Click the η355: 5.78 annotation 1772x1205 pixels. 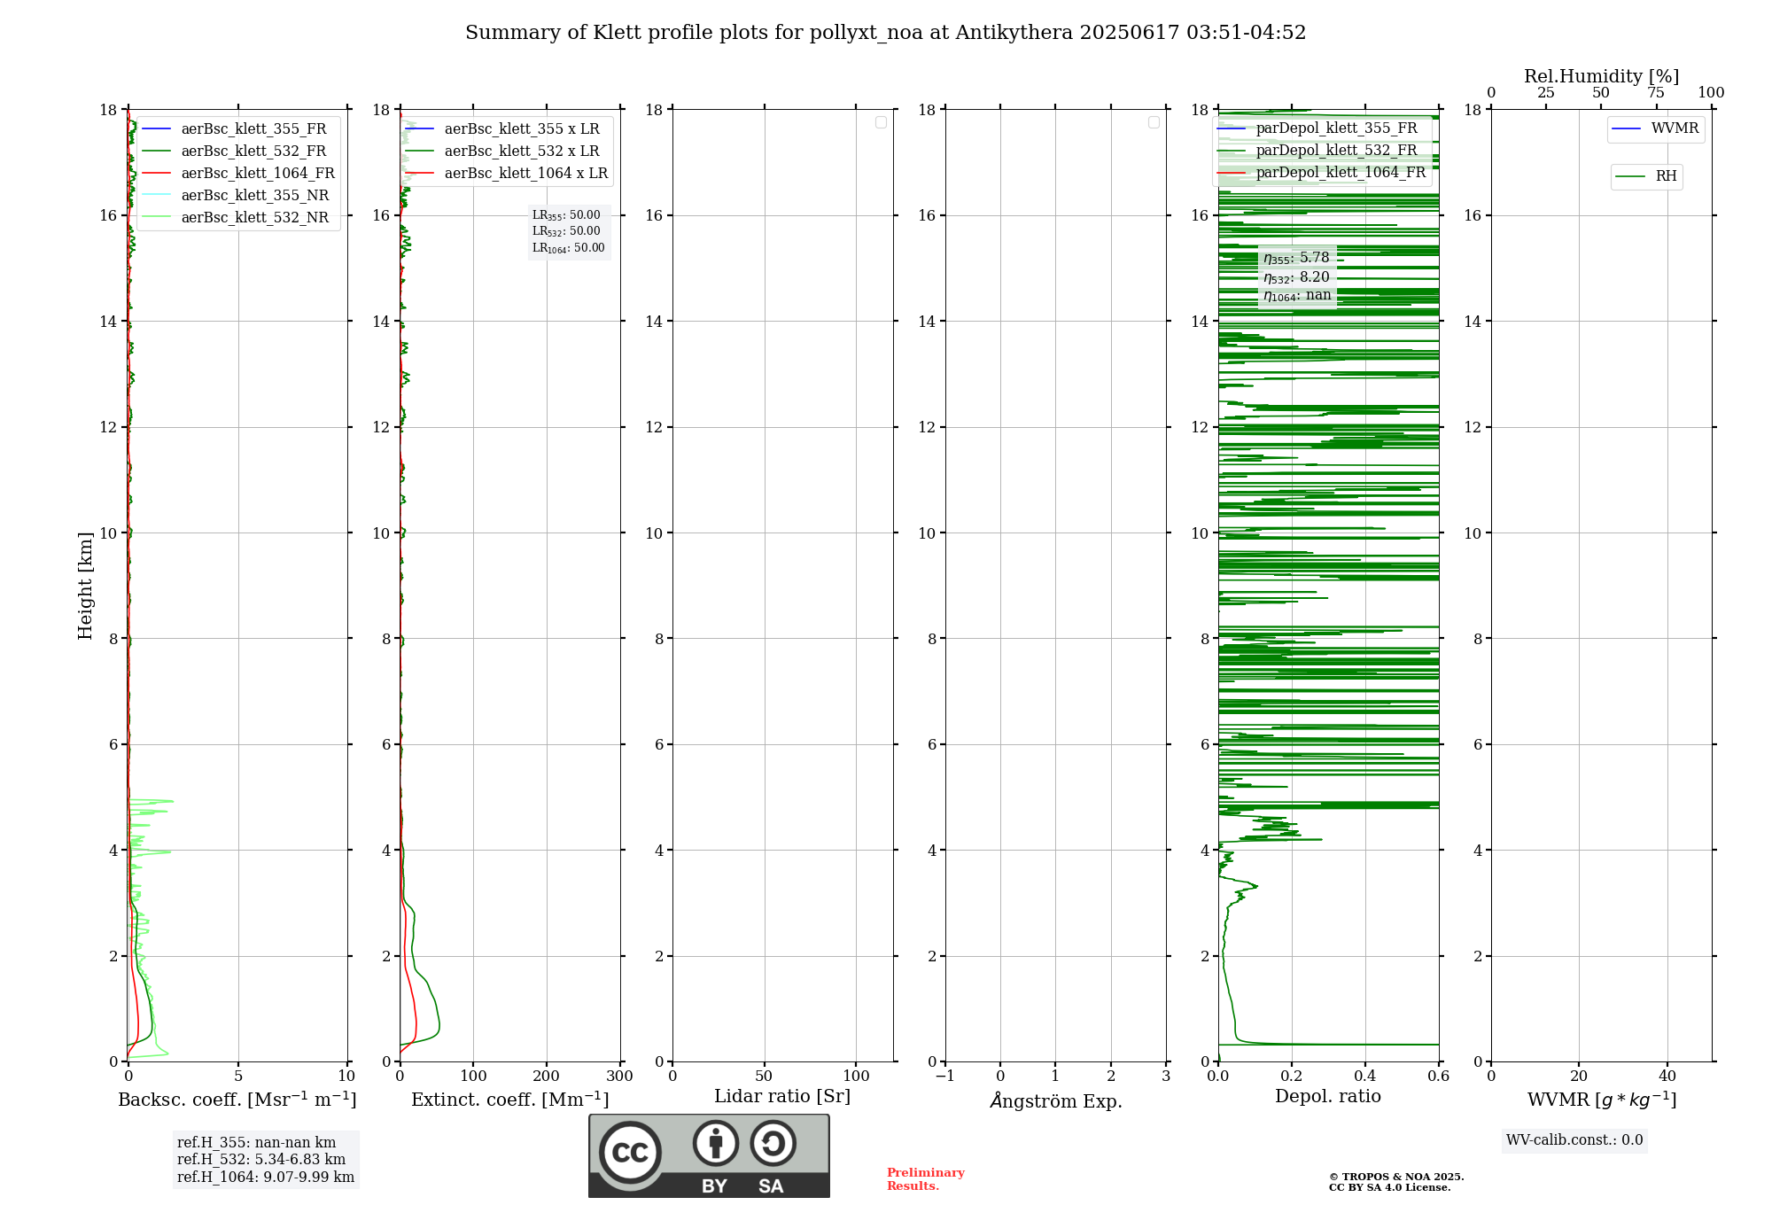tap(1296, 258)
